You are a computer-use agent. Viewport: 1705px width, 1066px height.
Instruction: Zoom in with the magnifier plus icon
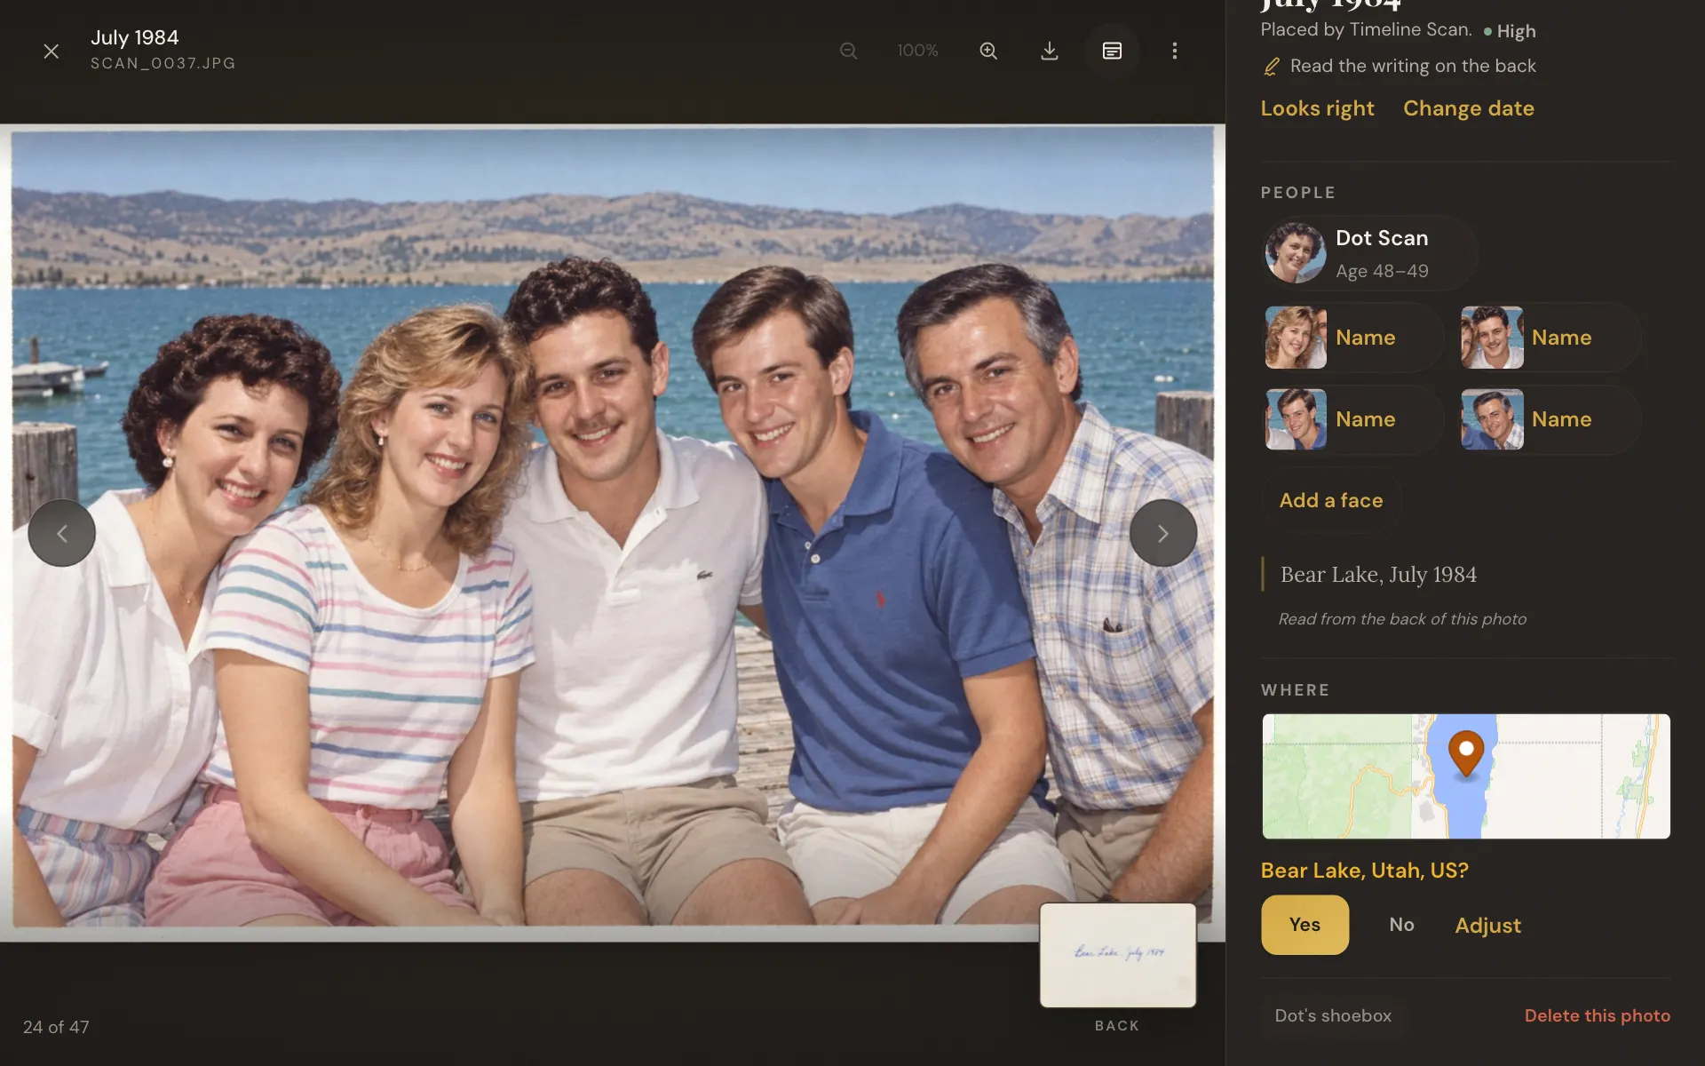click(988, 51)
